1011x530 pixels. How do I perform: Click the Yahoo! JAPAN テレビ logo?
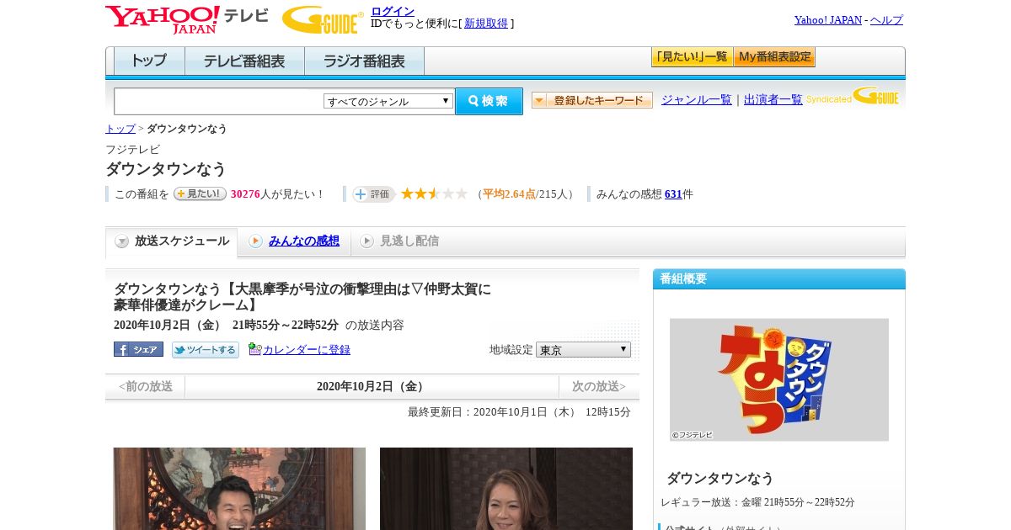point(187,19)
